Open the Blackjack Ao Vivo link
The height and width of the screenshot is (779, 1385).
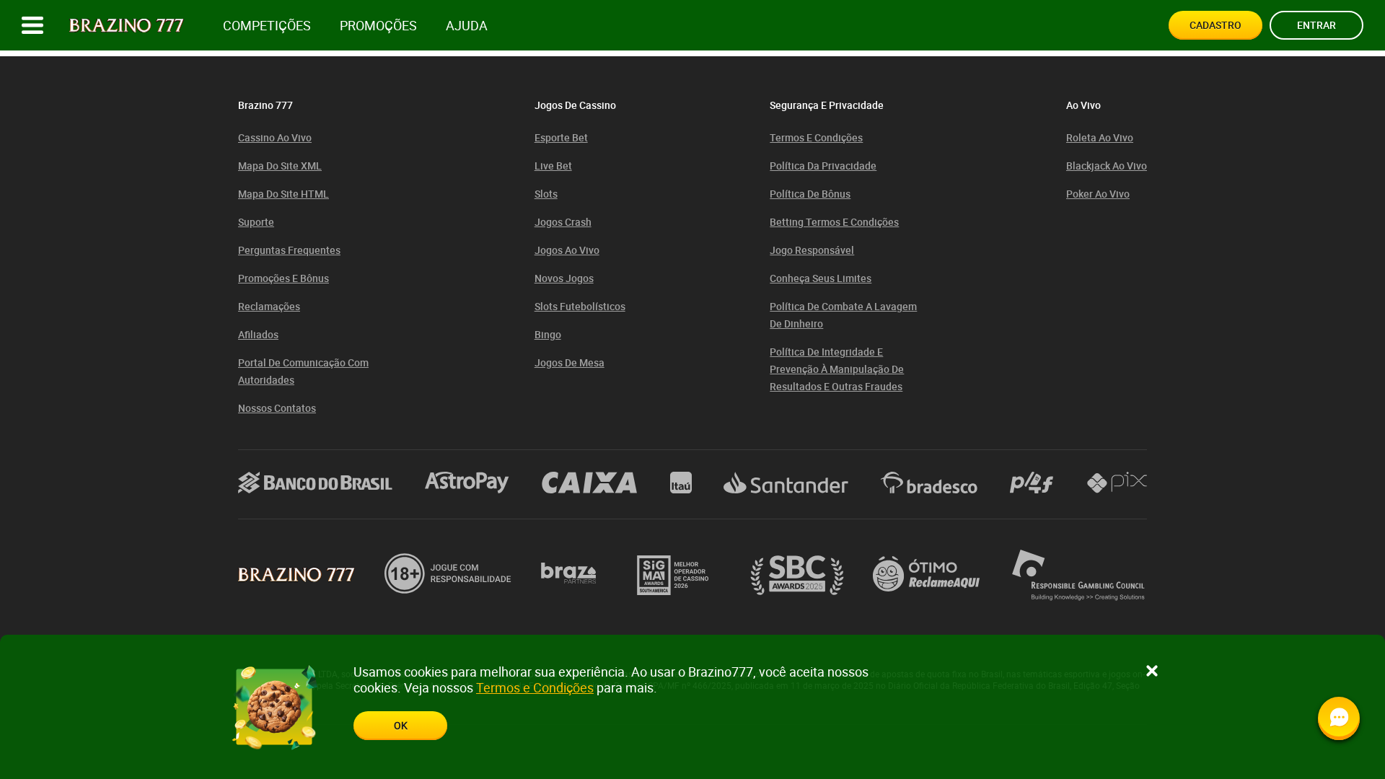(x=1107, y=166)
